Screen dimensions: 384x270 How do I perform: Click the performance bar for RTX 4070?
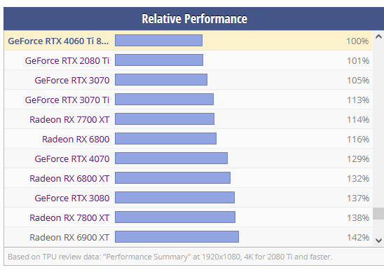click(x=171, y=158)
